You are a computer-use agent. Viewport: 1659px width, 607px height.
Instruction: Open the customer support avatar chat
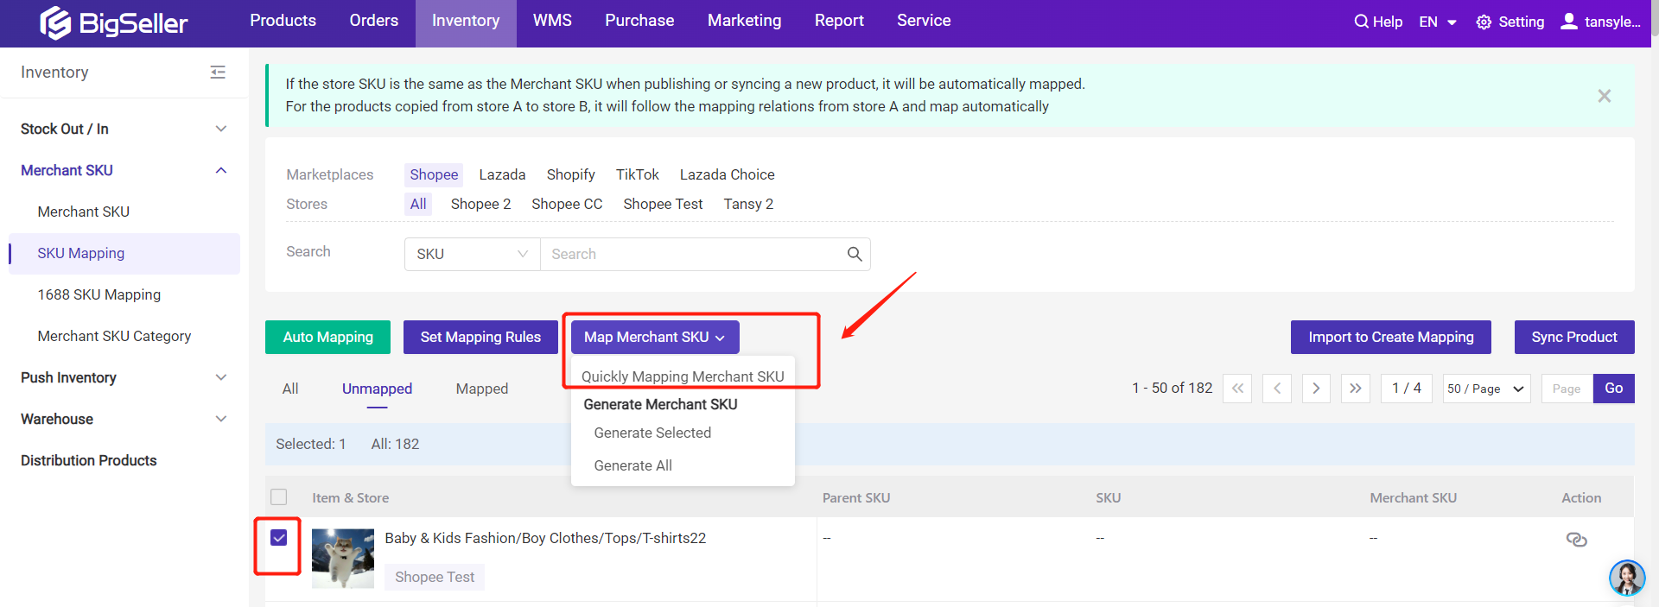(x=1627, y=578)
